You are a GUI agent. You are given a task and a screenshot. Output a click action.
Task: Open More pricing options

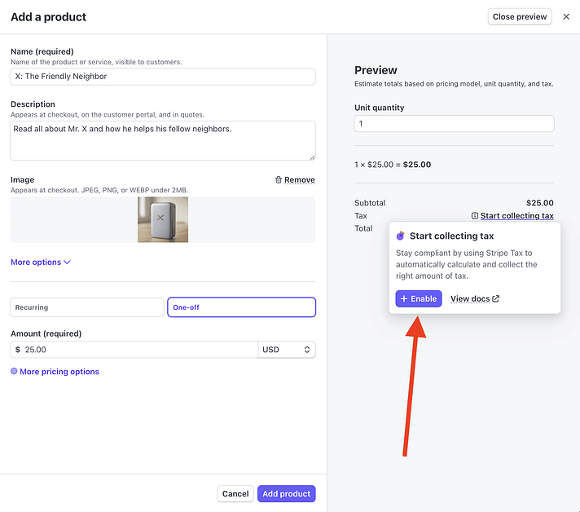[x=59, y=372]
